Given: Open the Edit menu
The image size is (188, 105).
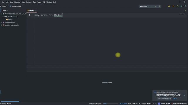Looking at the screenshot, I should click(7, 2).
